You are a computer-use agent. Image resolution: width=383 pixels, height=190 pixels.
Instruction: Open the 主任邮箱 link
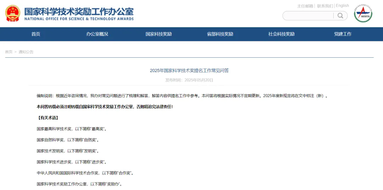click(x=305, y=6)
